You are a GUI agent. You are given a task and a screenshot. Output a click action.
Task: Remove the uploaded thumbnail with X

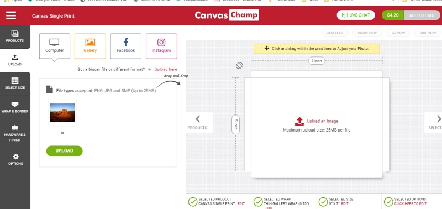click(x=62, y=133)
